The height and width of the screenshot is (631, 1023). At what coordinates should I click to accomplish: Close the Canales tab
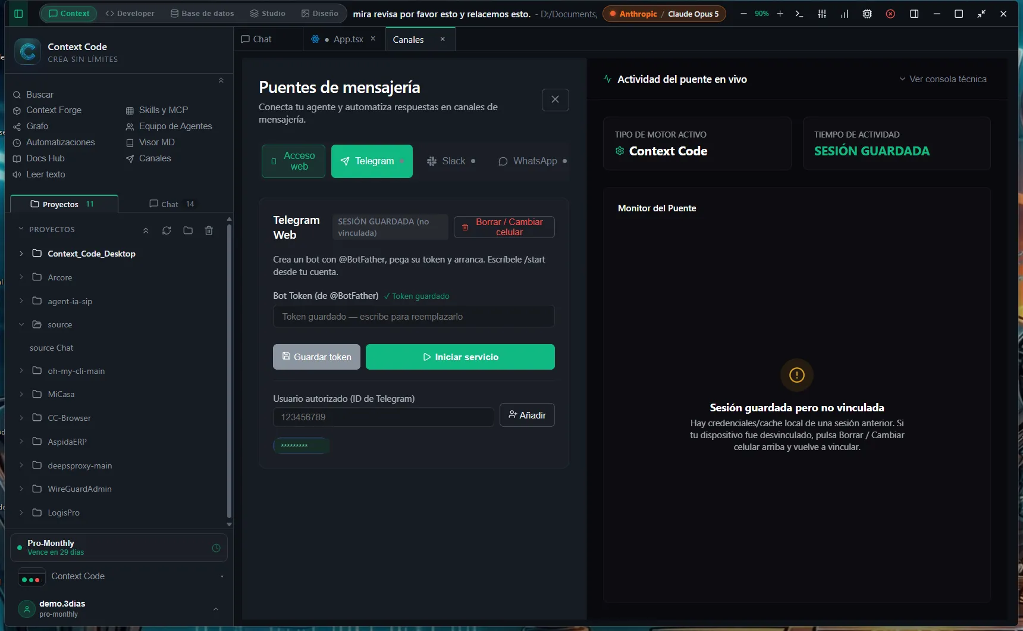pos(443,39)
